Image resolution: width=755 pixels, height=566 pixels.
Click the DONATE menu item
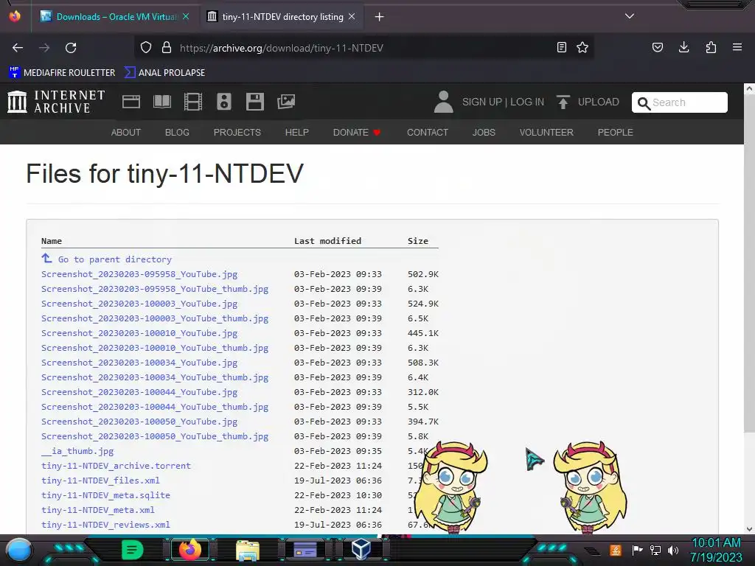click(357, 133)
